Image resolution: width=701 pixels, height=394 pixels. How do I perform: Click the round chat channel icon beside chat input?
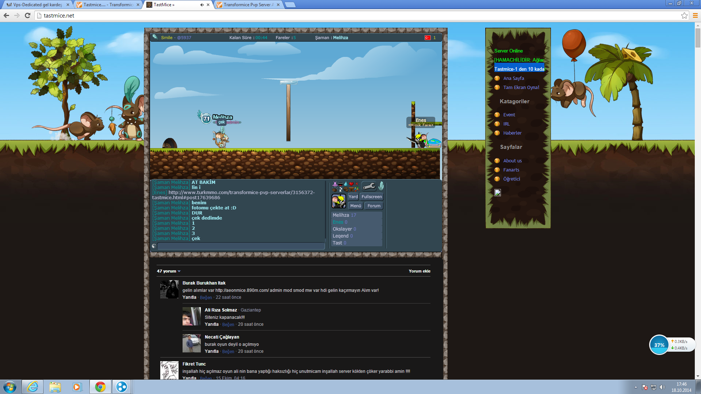coord(154,246)
